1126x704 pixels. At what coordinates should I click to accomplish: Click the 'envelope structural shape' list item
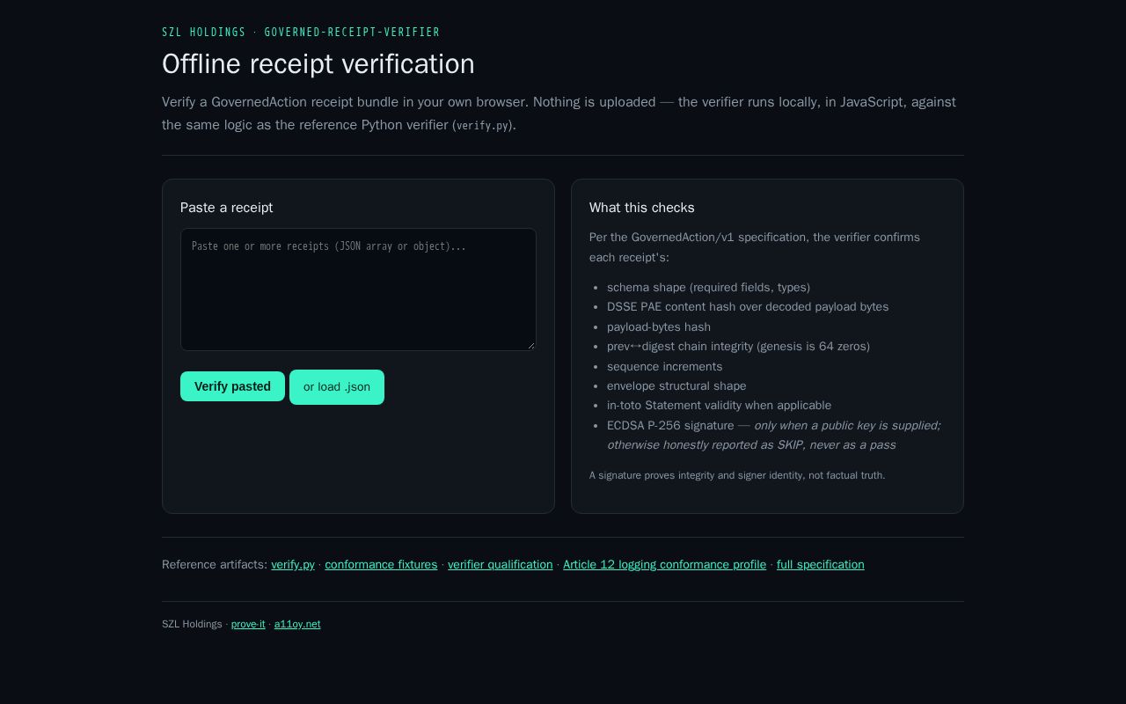676,385
